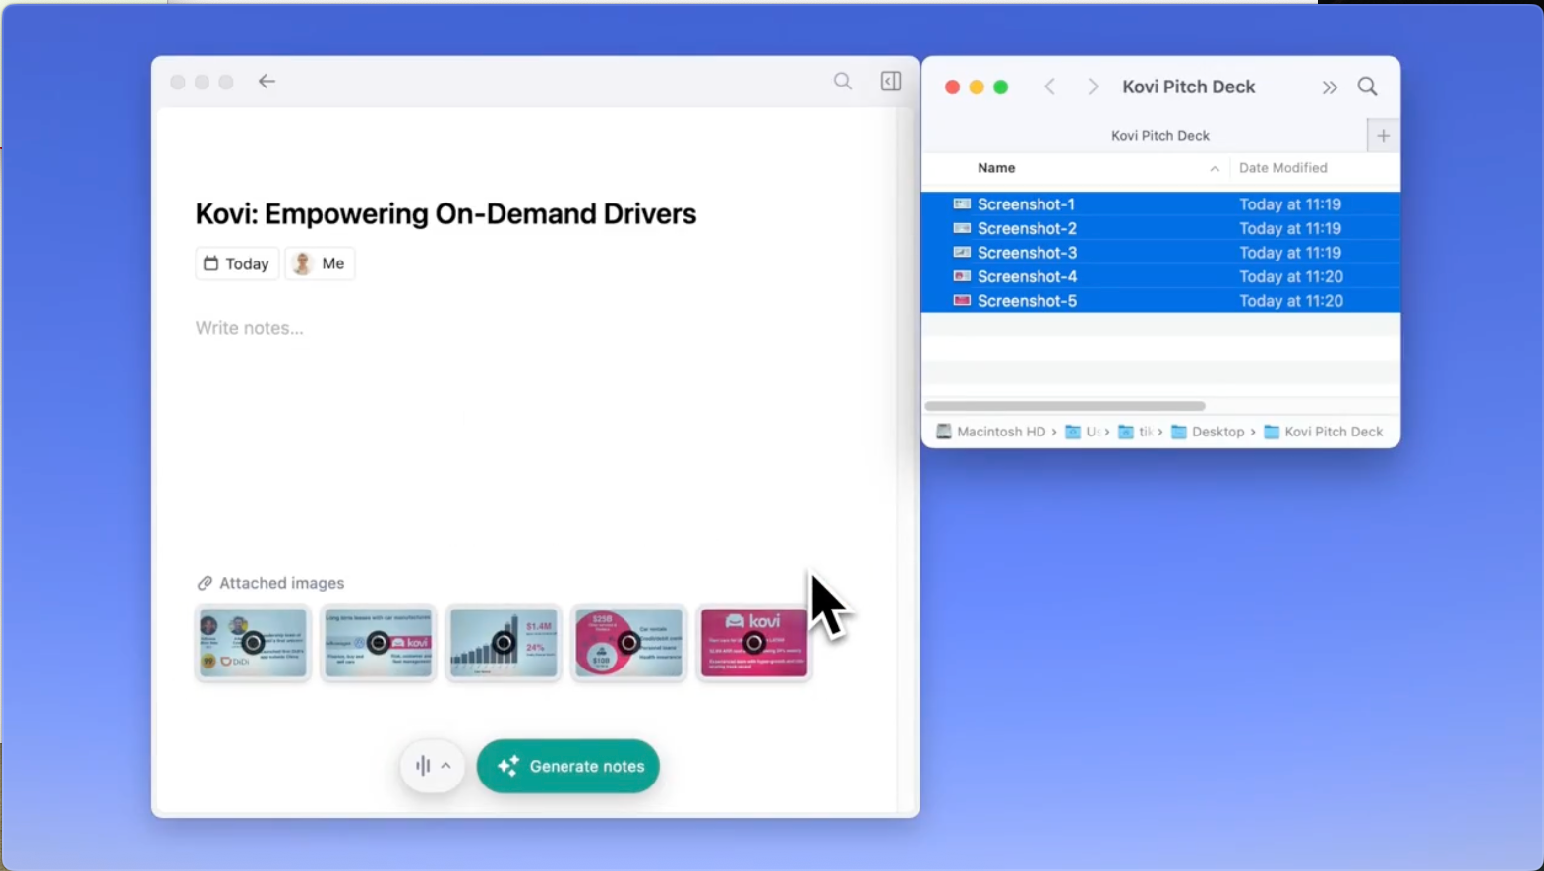Minimize the Finder window with yellow button
Screen dimensions: 1544x871
[977, 87]
